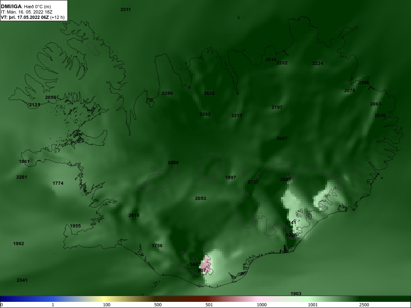Click the map value 2053
411x308 pixels.
(201, 198)
